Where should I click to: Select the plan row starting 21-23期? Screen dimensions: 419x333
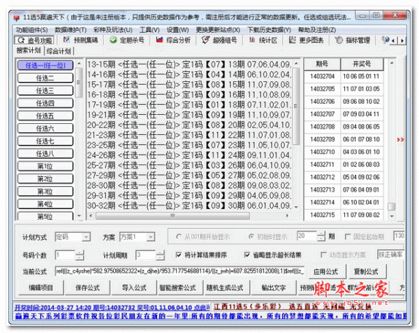[x=189, y=135]
